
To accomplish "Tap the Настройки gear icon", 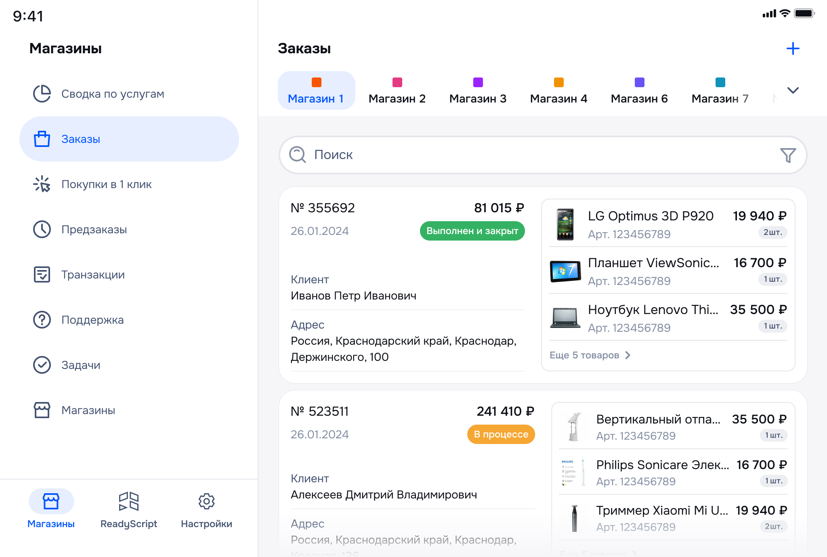I will [x=206, y=501].
